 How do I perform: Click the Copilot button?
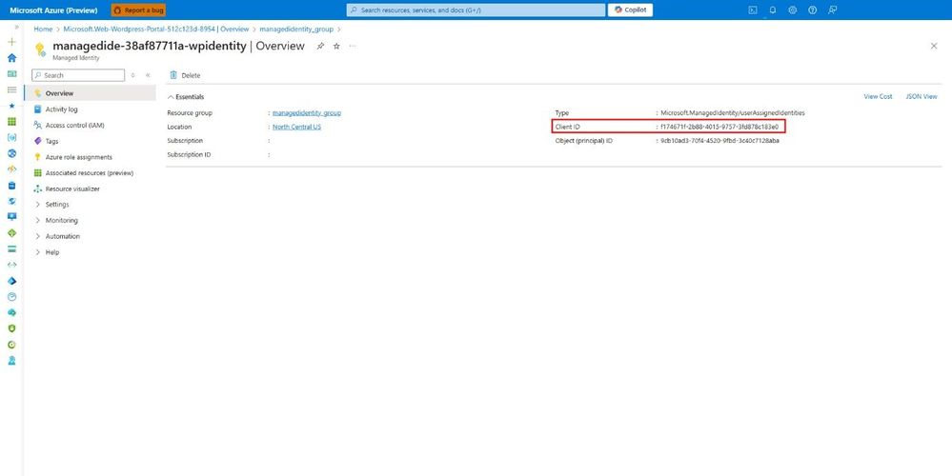630,10
